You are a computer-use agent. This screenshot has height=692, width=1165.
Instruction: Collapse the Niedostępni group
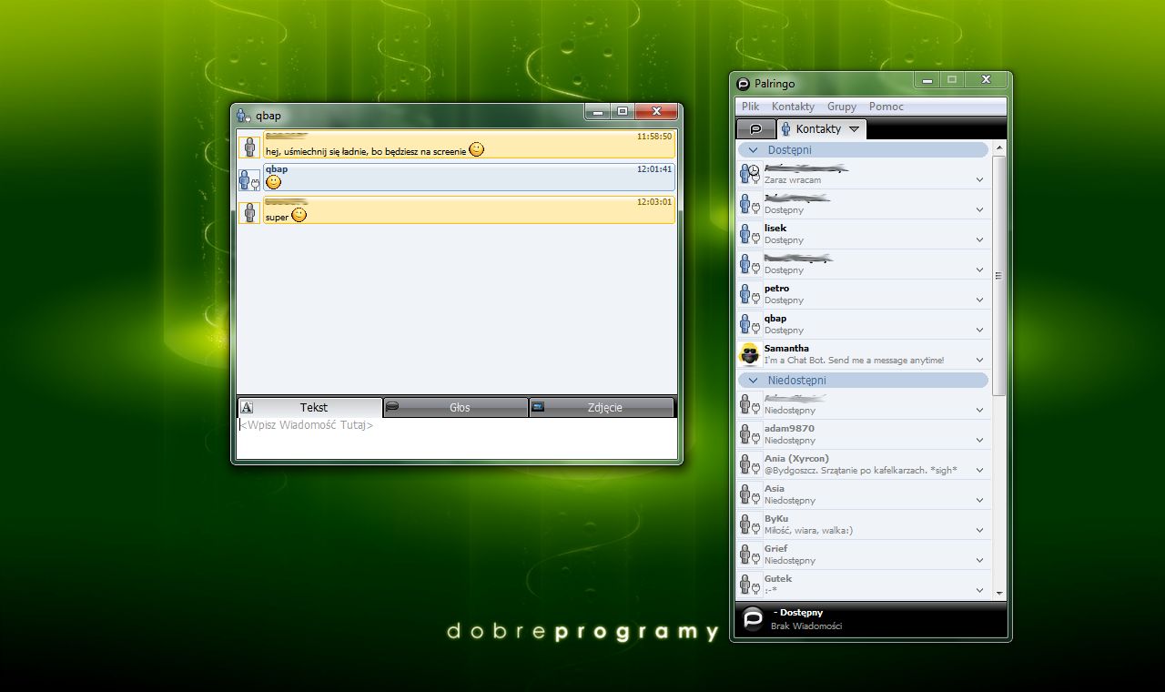point(753,381)
